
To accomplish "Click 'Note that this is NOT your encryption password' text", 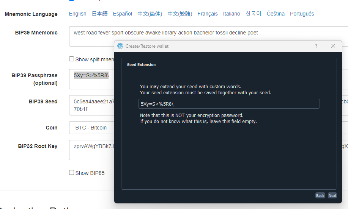I will [192, 115].
